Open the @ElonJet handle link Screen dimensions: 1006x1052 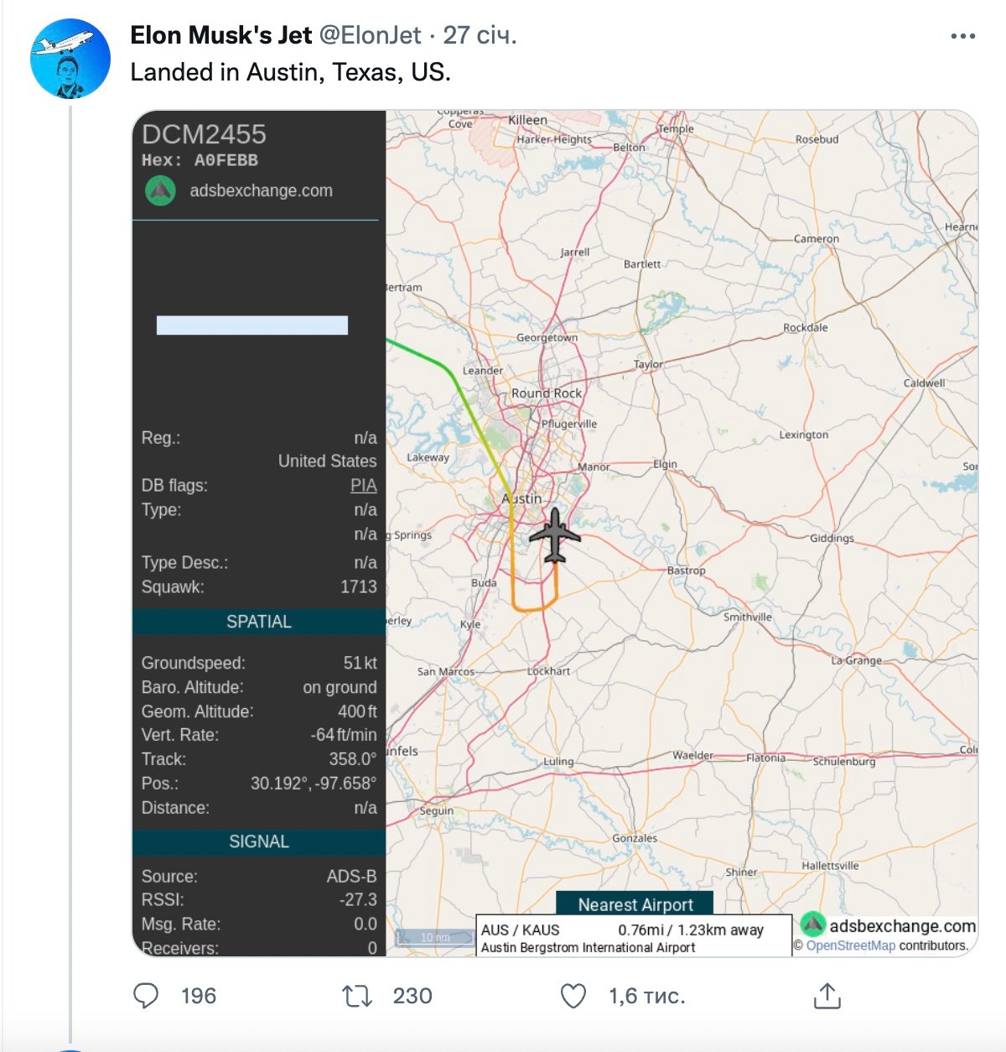[x=370, y=35]
